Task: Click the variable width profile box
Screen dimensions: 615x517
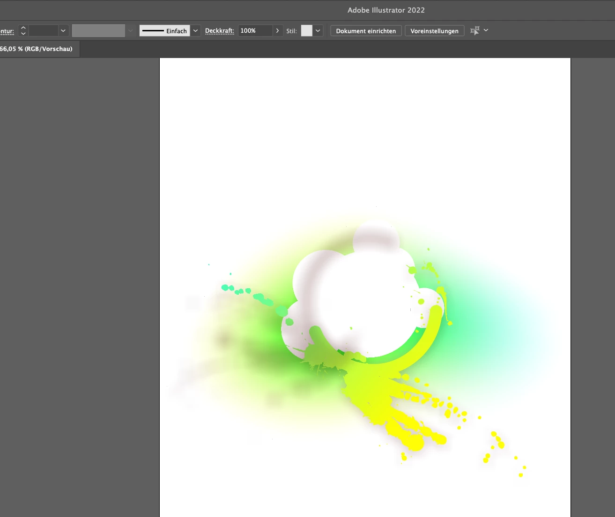Action: 98,31
